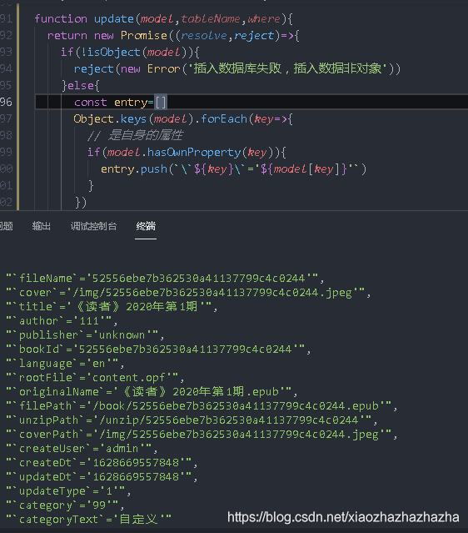Screen dimensions: 468x533
Task: Click terminal line `category`='99'
Action: coord(65,505)
